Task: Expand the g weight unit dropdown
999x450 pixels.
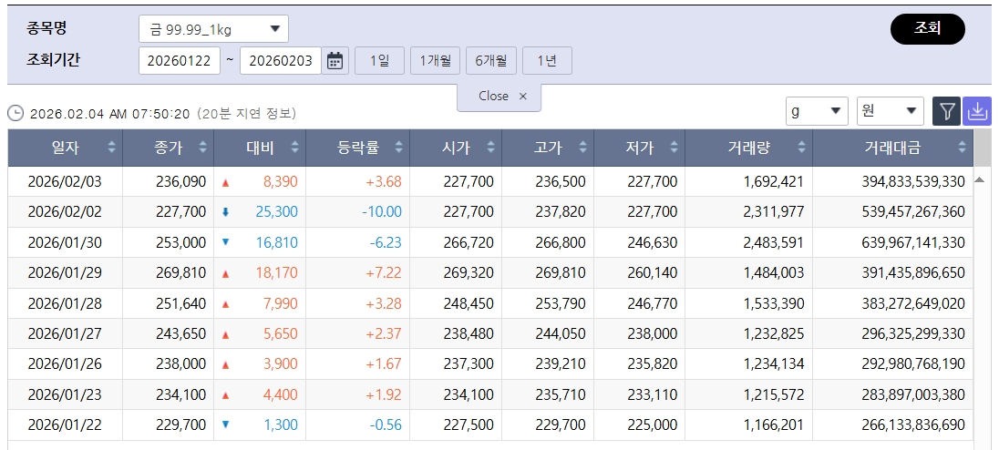Action: point(817,111)
